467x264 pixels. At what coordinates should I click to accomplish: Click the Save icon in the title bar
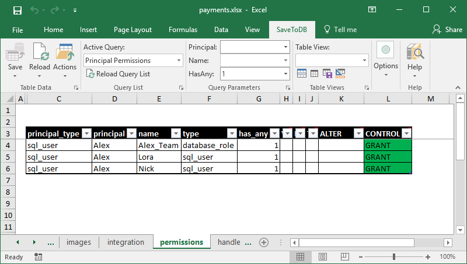18,10
